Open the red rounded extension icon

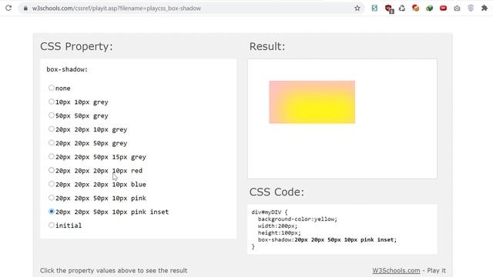point(444,8)
